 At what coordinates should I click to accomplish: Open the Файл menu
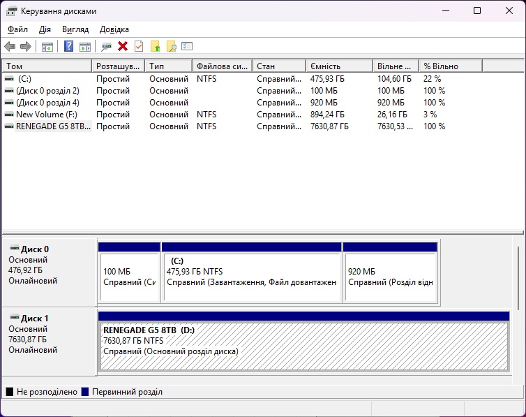(17, 29)
